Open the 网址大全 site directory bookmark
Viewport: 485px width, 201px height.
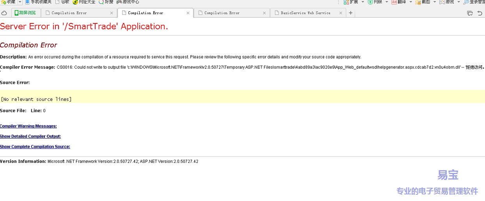point(84,2)
